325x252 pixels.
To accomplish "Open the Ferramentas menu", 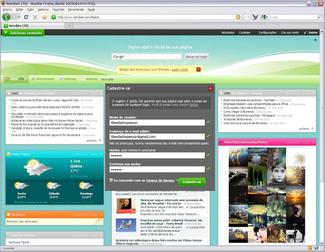I will 76,9.
